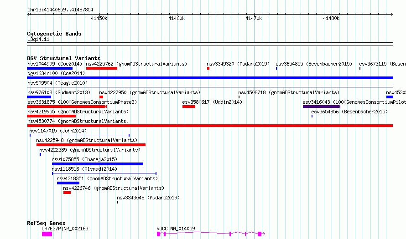
Task: Select the nsv4530774 long red variant bar
Action: 210,126
